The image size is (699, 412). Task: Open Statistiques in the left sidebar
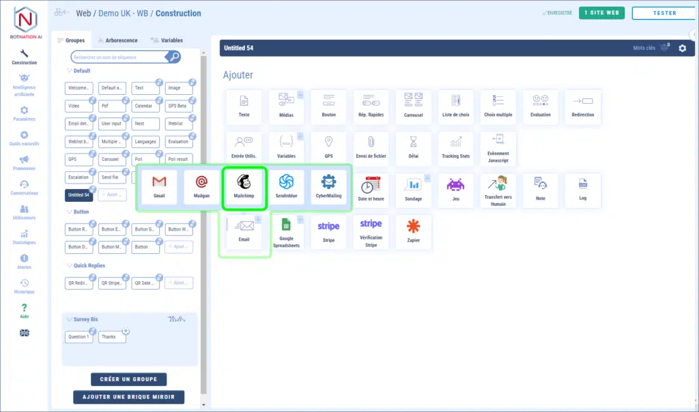[x=25, y=237]
